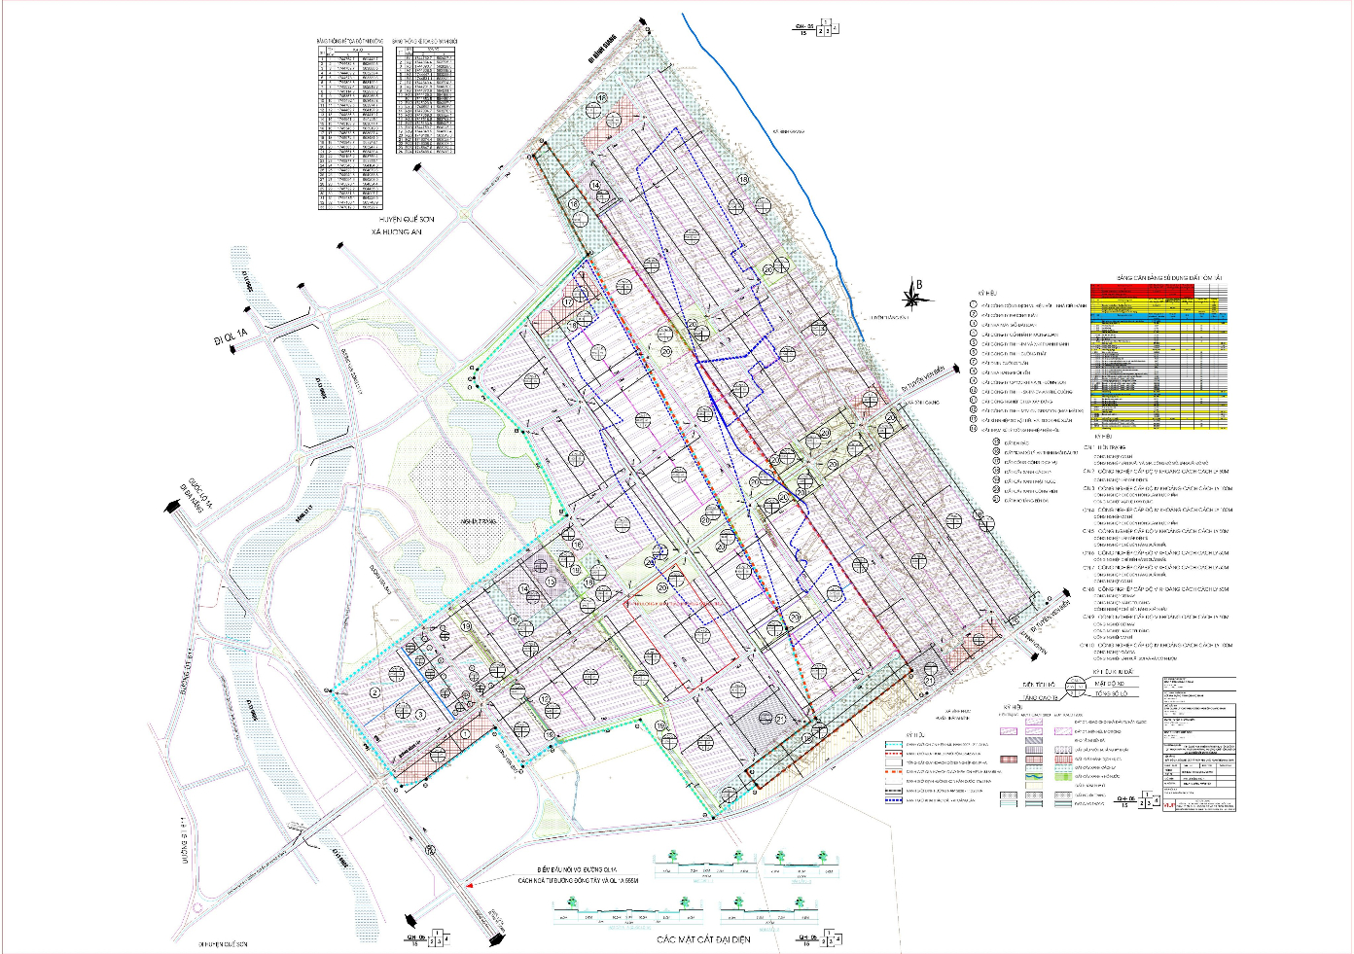Click the red arrow marking the QL1A connection point
This screenshot has width=1354, height=954.
point(470,885)
